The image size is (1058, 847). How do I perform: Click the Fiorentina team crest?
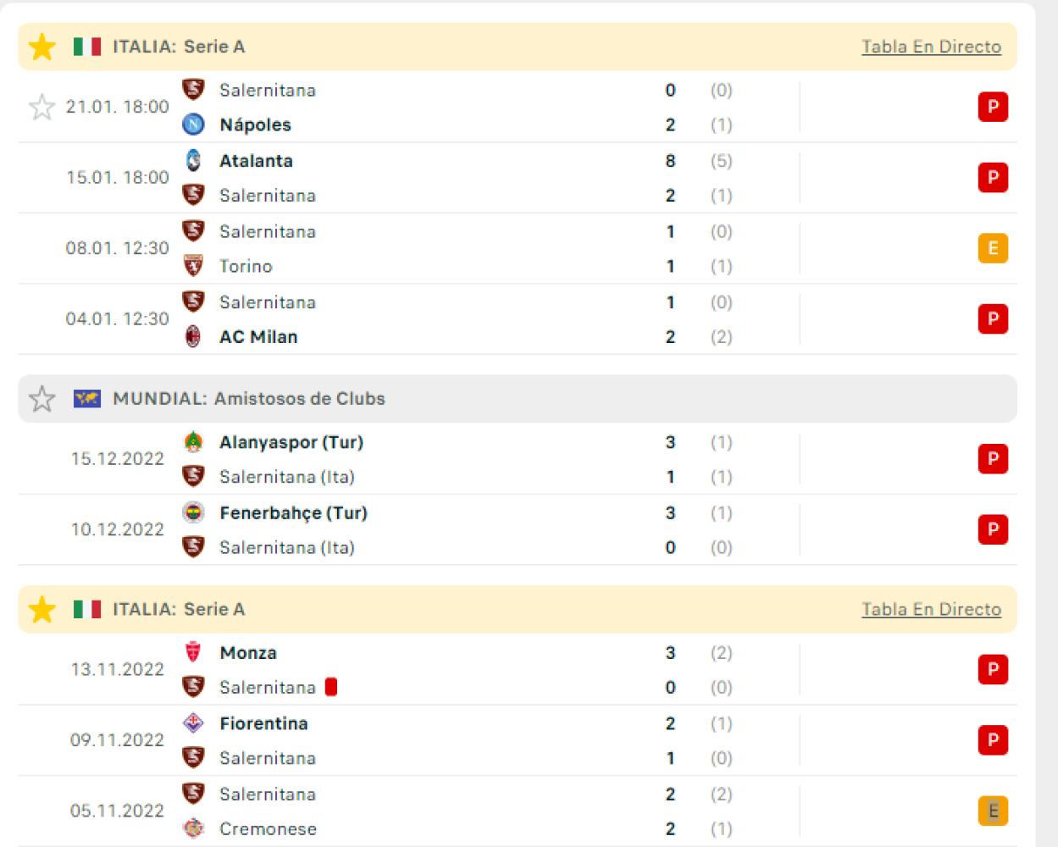(x=193, y=723)
